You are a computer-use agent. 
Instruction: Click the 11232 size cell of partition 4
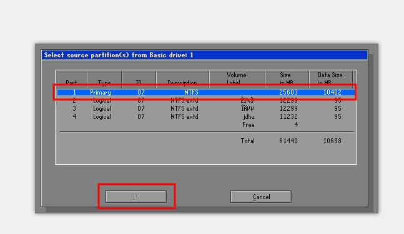[288, 116]
